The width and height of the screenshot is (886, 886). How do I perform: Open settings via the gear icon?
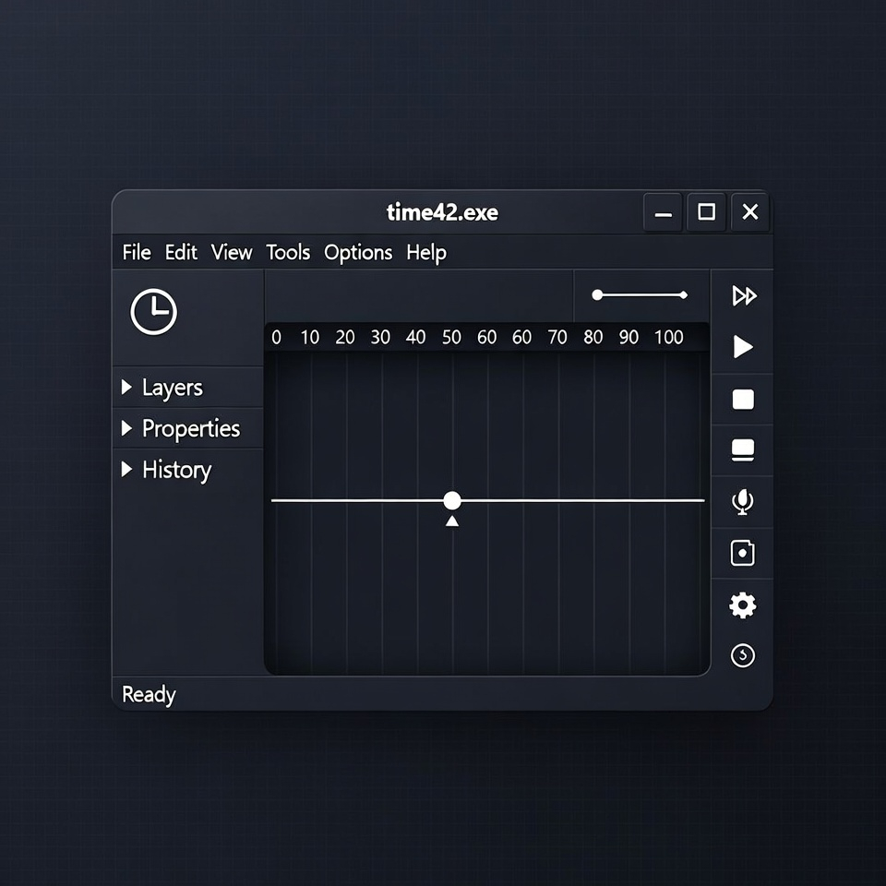[743, 605]
